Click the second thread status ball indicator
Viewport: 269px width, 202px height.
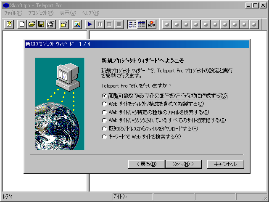point(177,24)
